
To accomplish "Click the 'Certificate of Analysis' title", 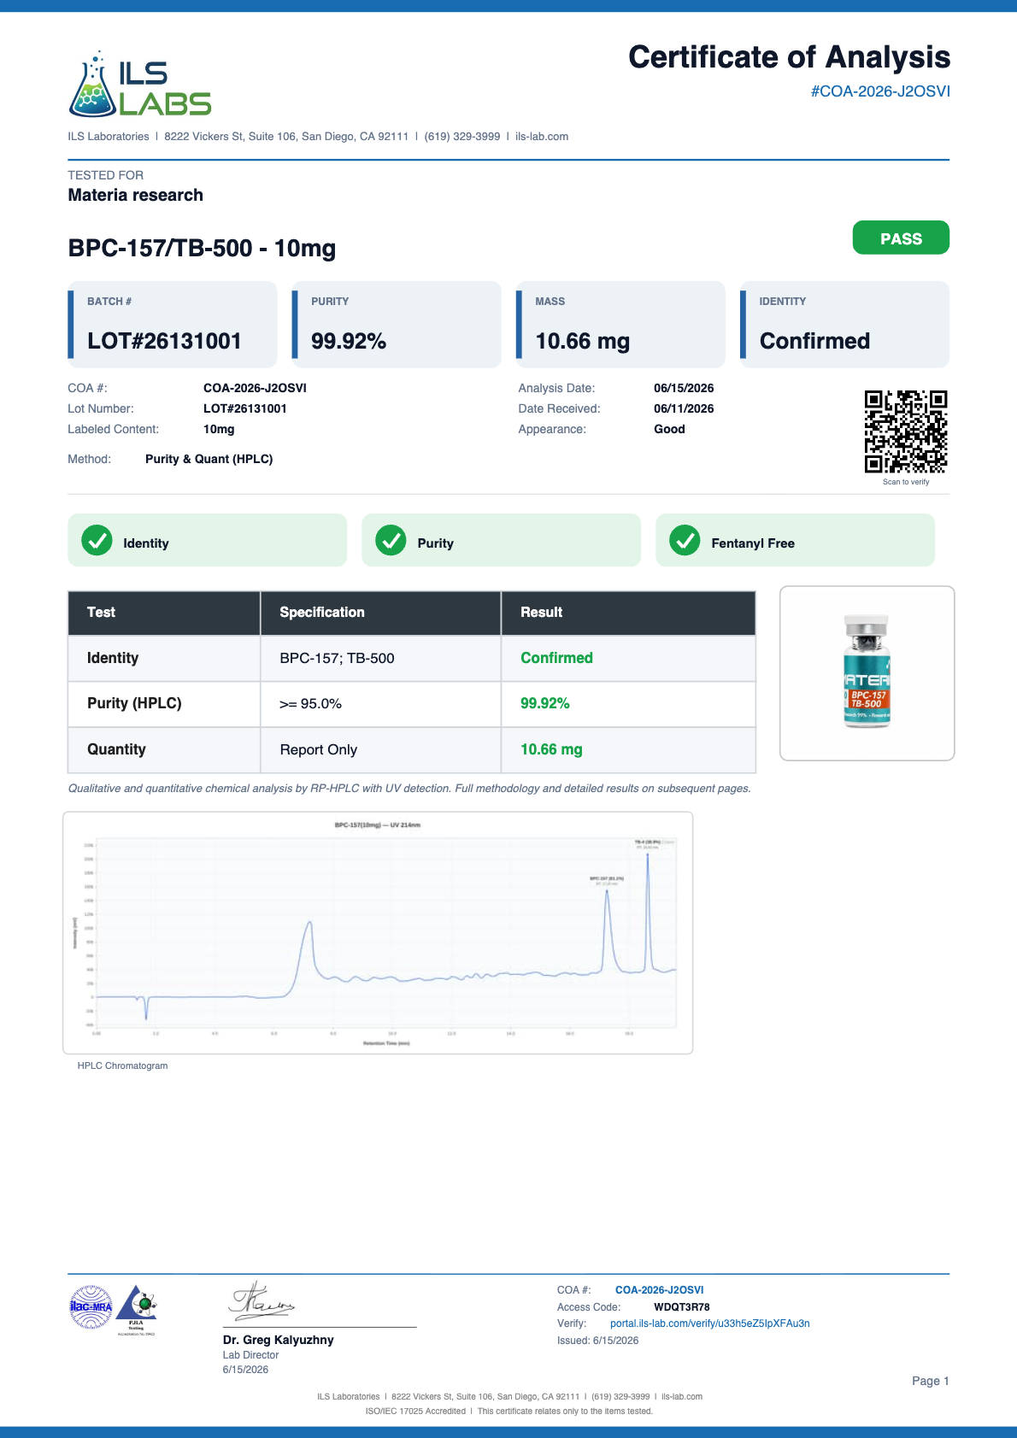I will click(x=789, y=57).
